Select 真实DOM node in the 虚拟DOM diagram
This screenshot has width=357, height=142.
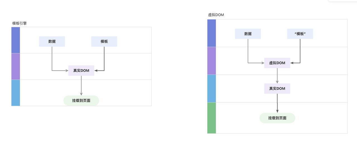coord(277,89)
